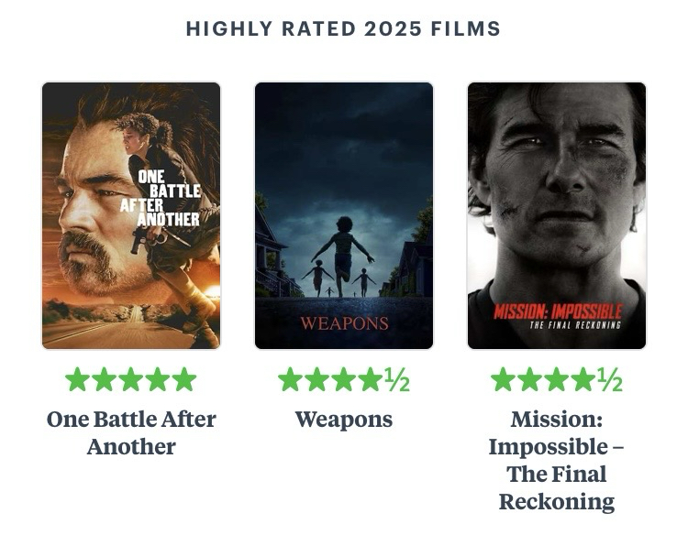688x546 pixels.
Task: Click the third star under One Battle After Another
Action: click(131, 379)
